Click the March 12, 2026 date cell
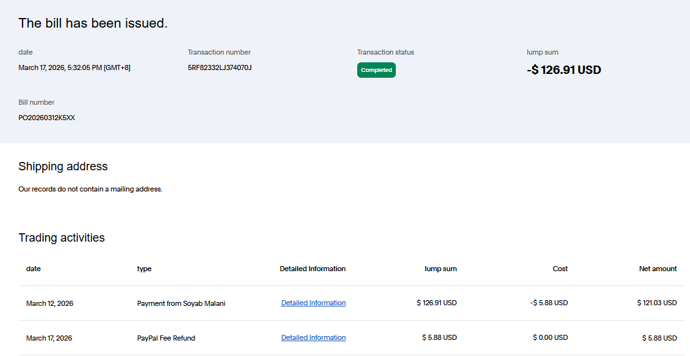Screen dimensions: 690x356 pyautogui.click(x=49, y=303)
